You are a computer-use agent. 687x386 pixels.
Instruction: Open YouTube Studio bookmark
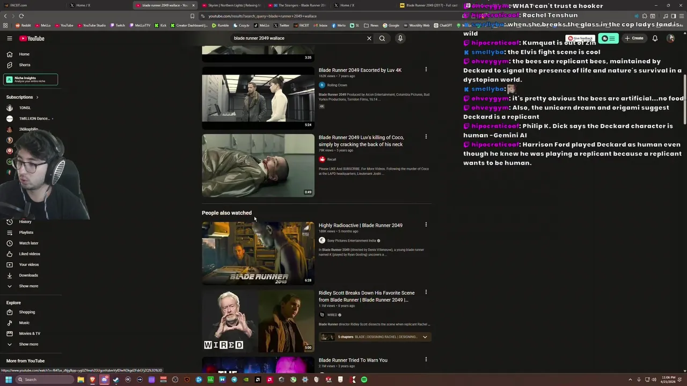click(92, 25)
